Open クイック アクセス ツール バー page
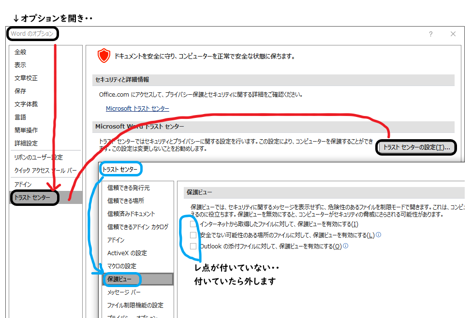Viewport: 472px width, 318px height. [x=45, y=171]
